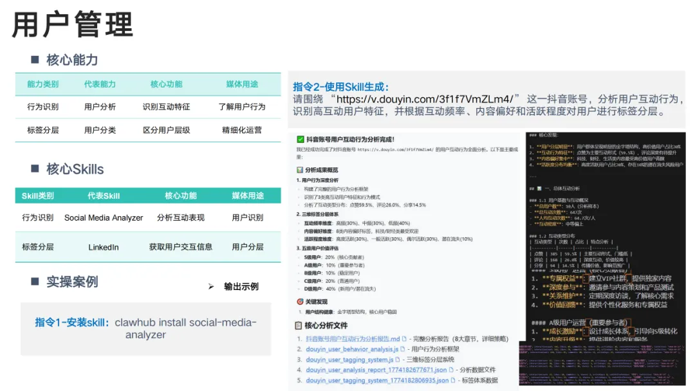Screen dimensions: 695x391
Task: Click the 互动频率维度 line
Action: [357, 223]
